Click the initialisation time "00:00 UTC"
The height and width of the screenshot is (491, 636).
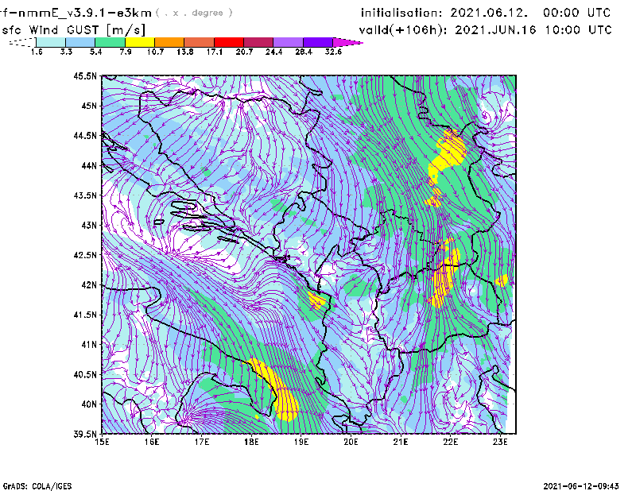[x=576, y=13]
